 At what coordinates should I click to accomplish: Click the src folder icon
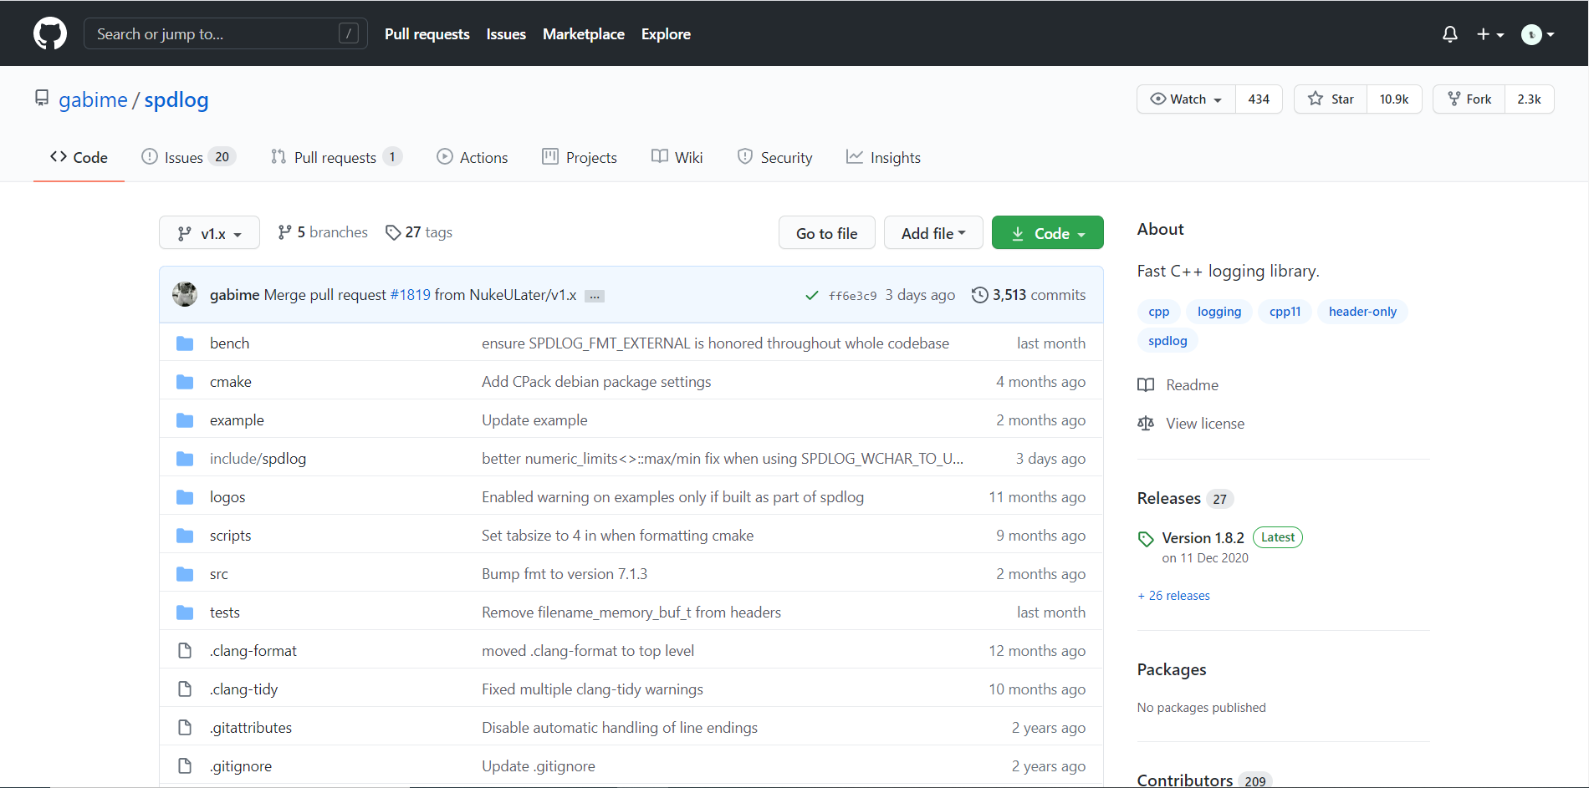click(x=185, y=574)
